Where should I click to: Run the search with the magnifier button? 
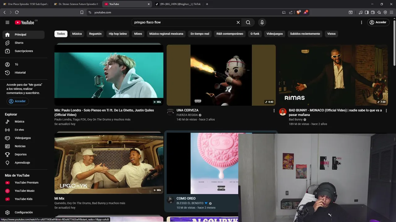pos(248,22)
